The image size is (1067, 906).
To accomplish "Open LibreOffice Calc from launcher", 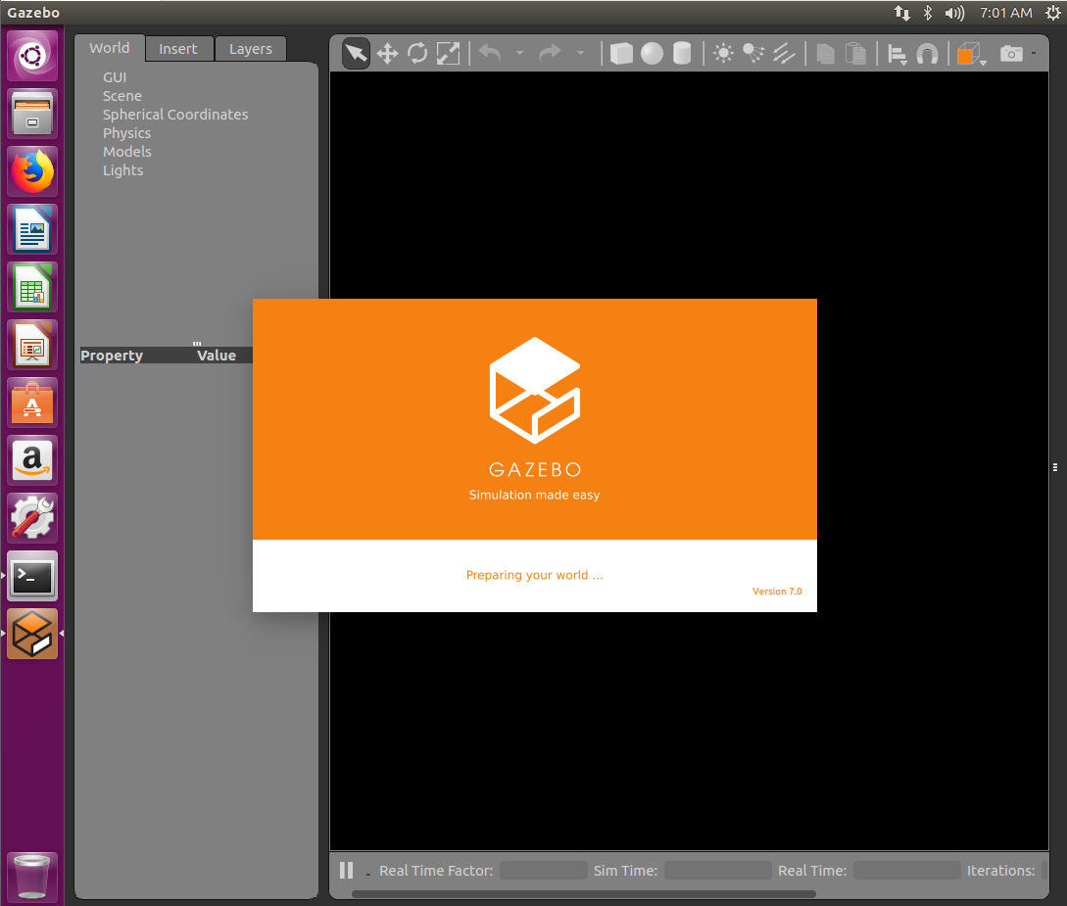I will click(x=32, y=287).
